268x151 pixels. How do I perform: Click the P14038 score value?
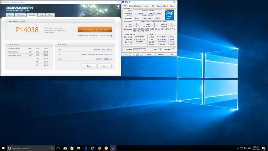click(x=27, y=30)
